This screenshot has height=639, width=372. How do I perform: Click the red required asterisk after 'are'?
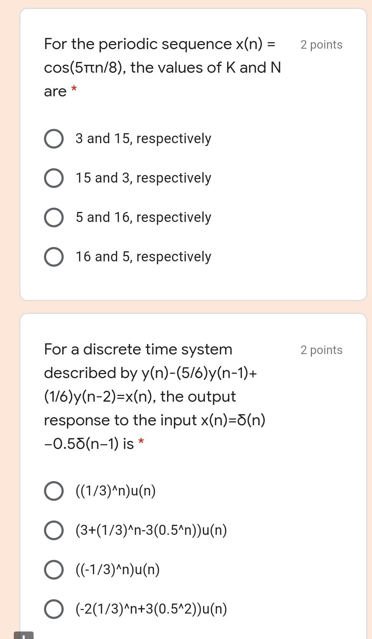point(74,88)
